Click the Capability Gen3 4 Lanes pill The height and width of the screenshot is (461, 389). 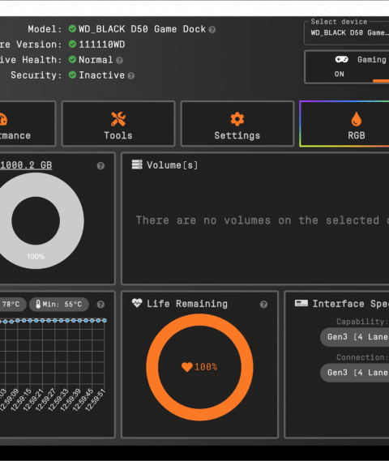(355, 337)
